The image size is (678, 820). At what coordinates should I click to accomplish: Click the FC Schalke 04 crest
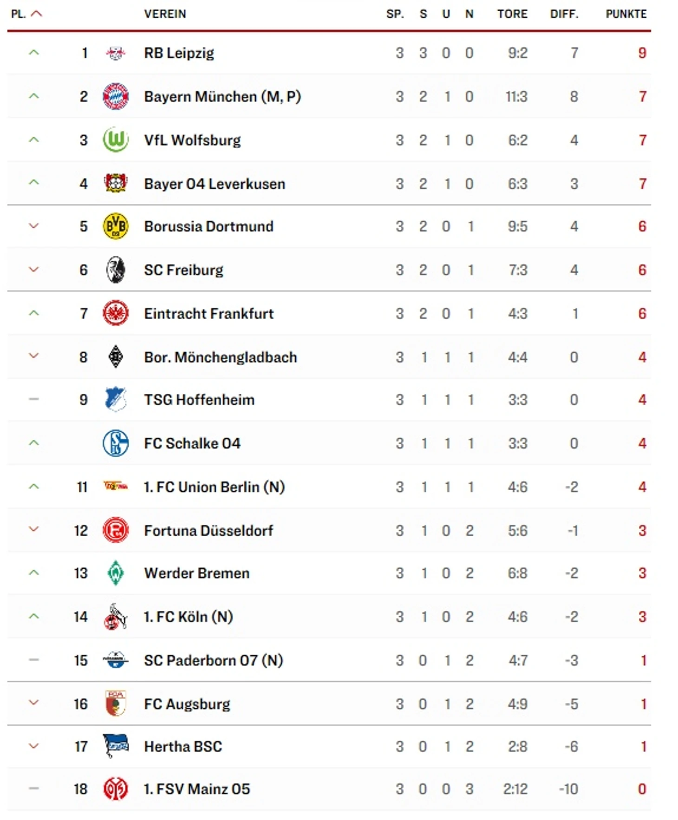click(x=115, y=443)
